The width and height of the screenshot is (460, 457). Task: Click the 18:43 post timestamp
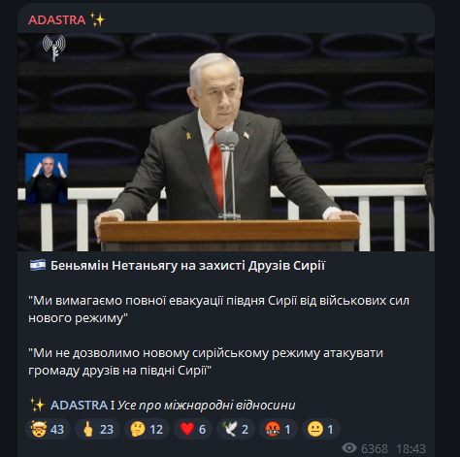[x=411, y=448]
